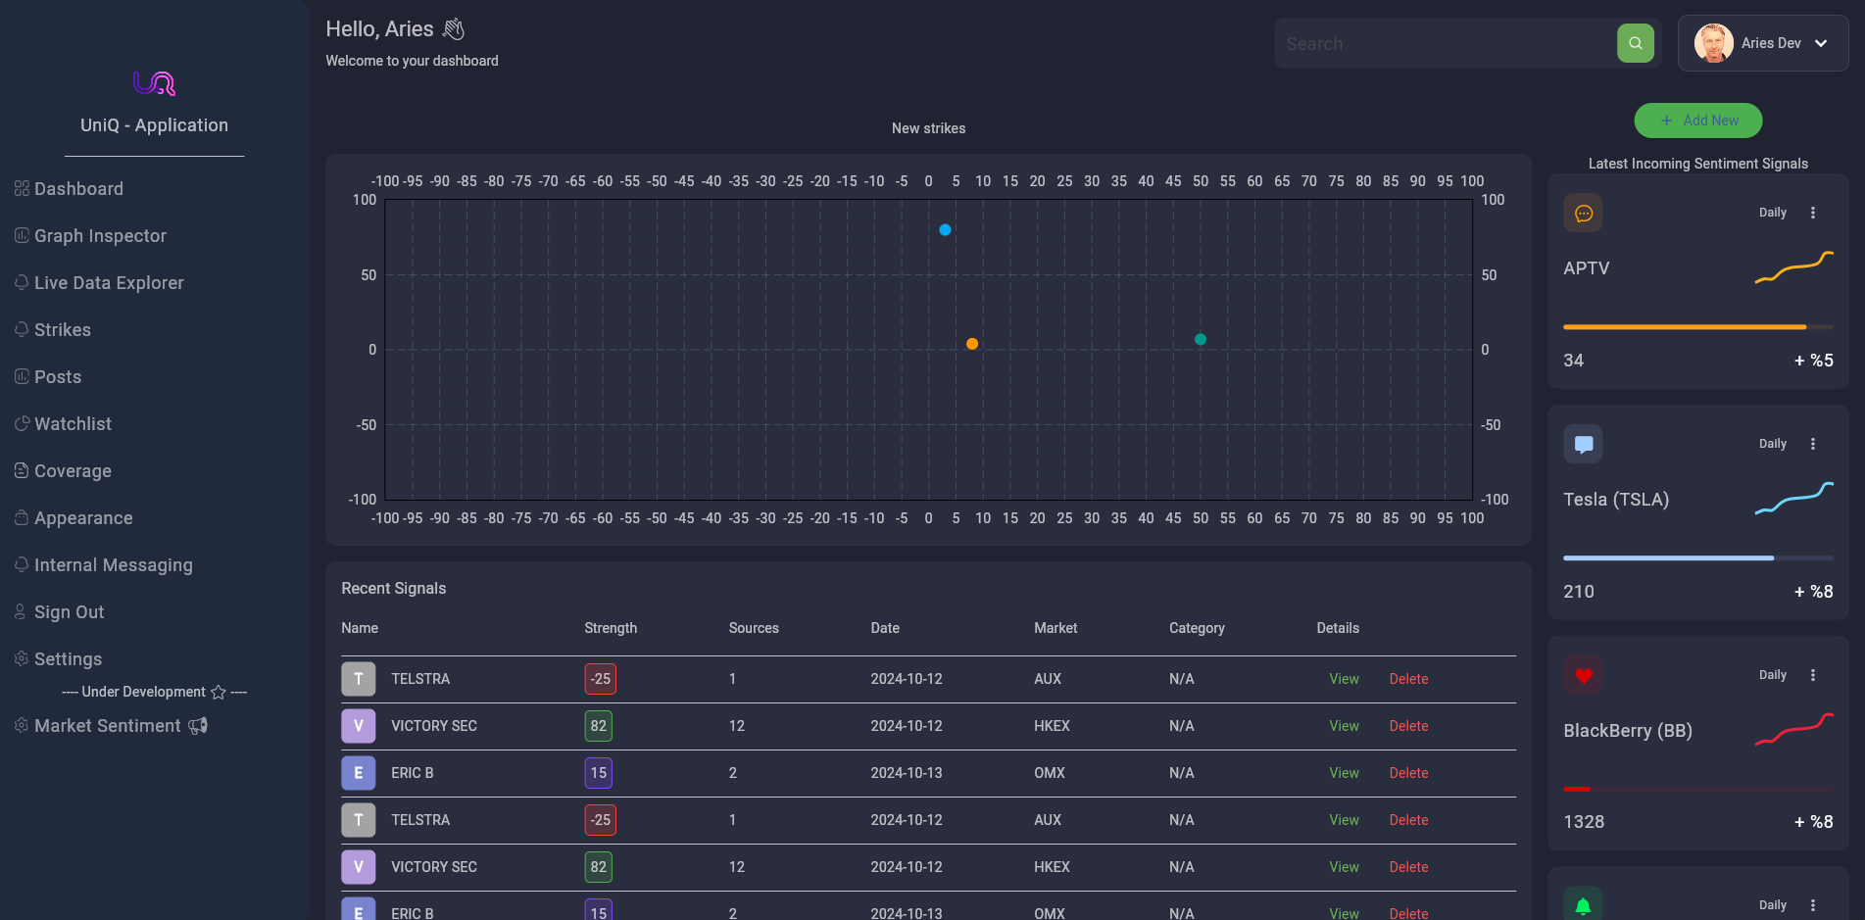The image size is (1865, 920).
Task: Click the purple V avatar of first VICTORY SEC row
Action: 359,726
